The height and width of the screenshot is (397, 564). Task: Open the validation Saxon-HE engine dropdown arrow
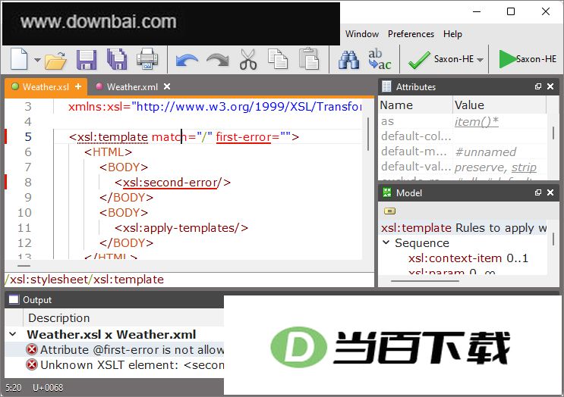click(x=481, y=60)
